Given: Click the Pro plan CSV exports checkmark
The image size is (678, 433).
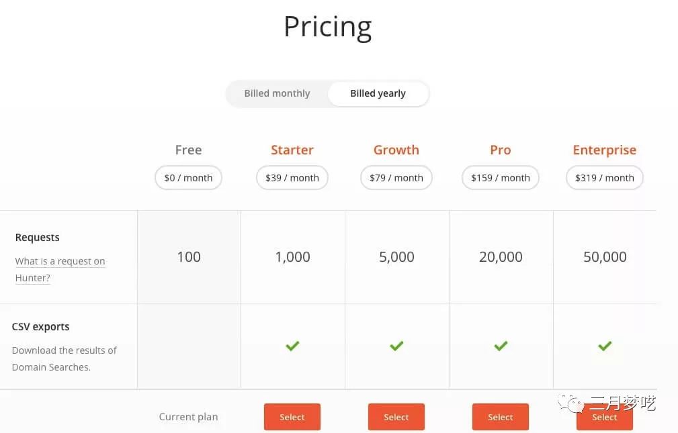Looking at the screenshot, I should (501, 346).
